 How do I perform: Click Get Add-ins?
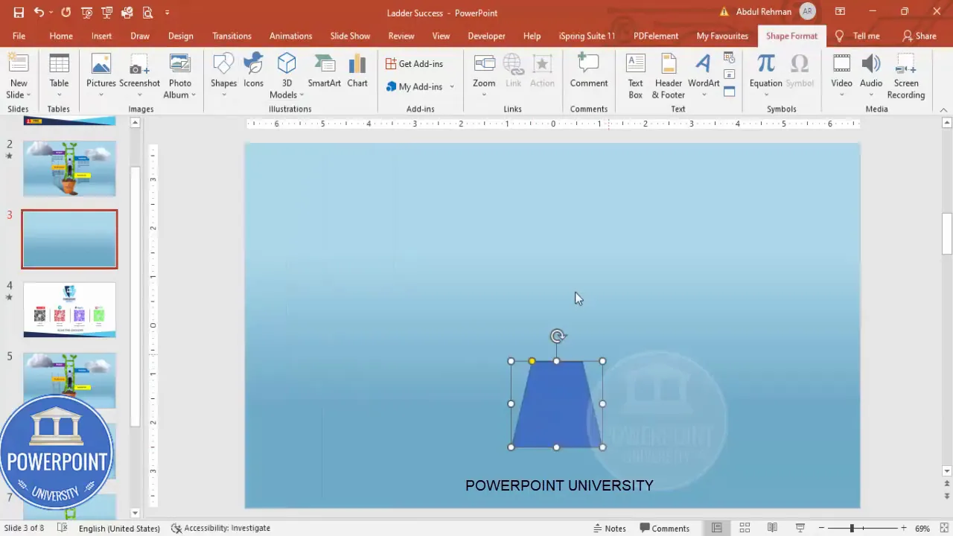(x=414, y=64)
